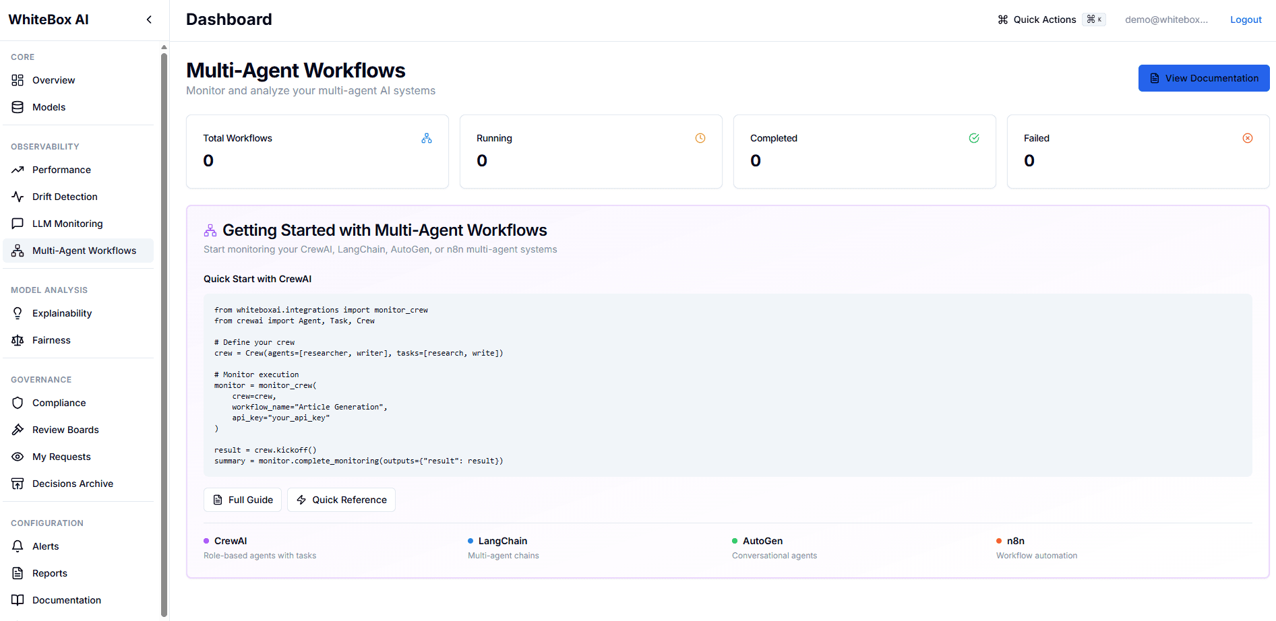Click the LangChain framework label
Image resolution: width=1276 pixels, height=621 pixels.
(503, 541)
